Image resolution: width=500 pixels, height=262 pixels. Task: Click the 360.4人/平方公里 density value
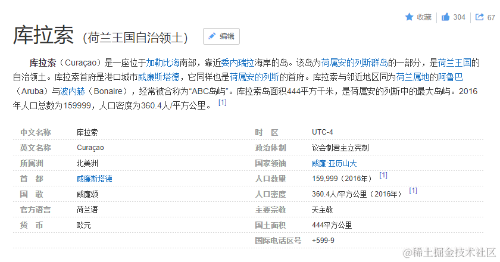coord(357,194)
